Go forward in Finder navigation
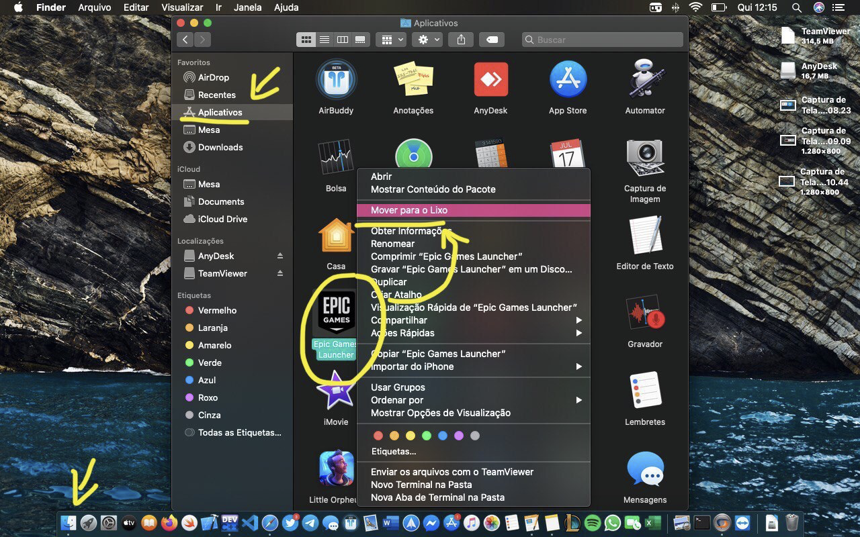 202,40
